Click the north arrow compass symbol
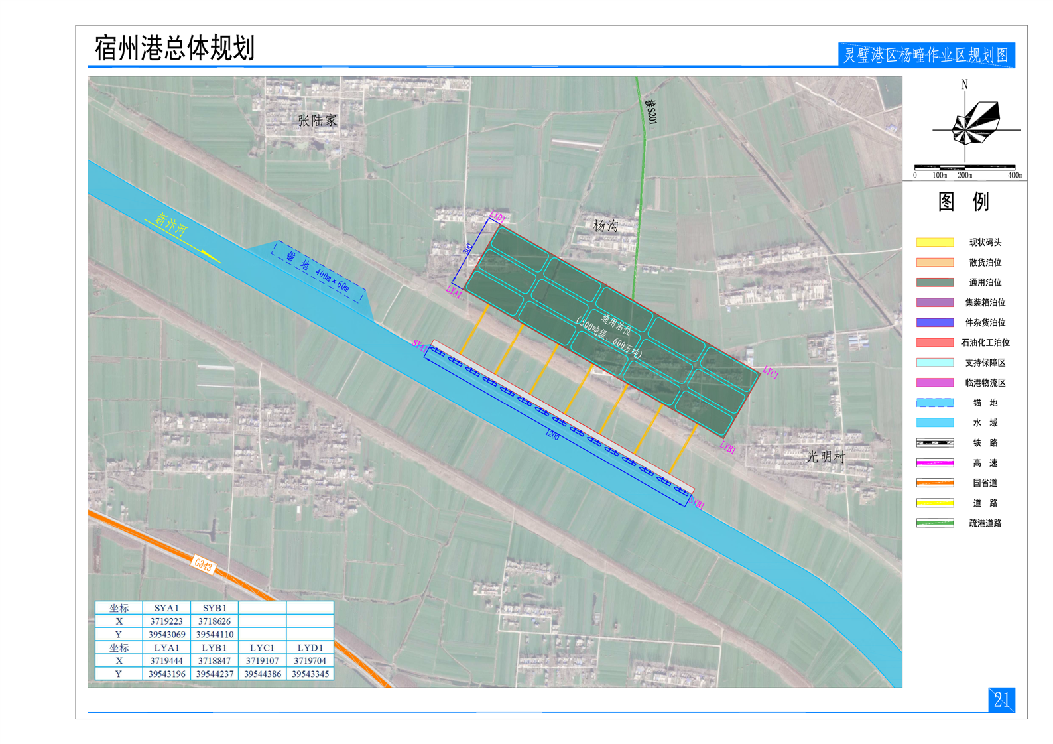 tap(975, 123)
